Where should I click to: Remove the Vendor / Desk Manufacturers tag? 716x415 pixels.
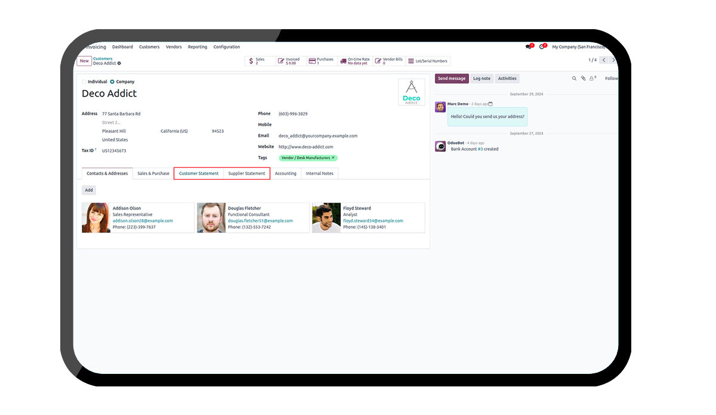tap(334, 158)
